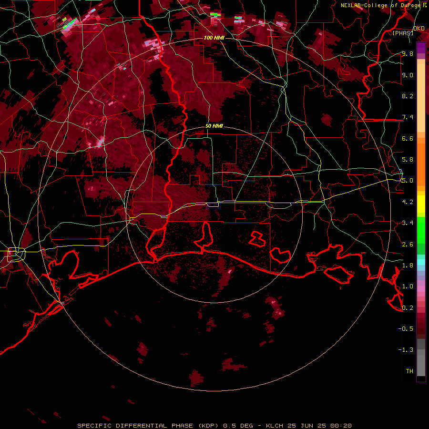
Task: Click the TH threshold label
Action: (409, 371)
